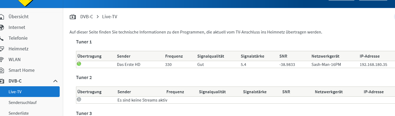Viewport: 395px width, 116px height.
Task: Go to the Heimnetz section
Action: point(18,49)
